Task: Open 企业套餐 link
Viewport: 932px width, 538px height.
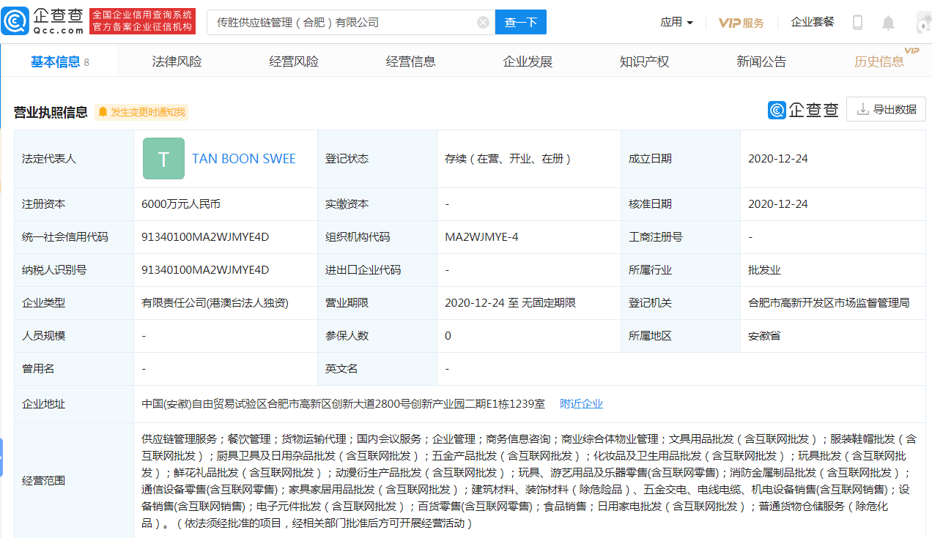Action: (813, 22)
